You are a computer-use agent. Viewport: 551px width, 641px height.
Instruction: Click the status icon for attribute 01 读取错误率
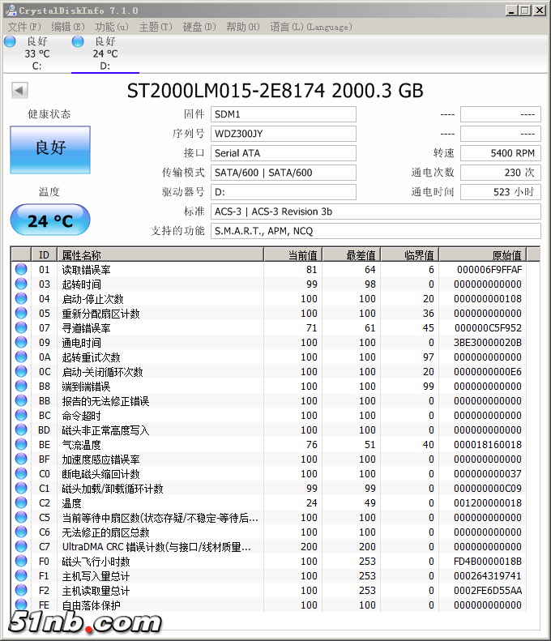click(21, 270)
